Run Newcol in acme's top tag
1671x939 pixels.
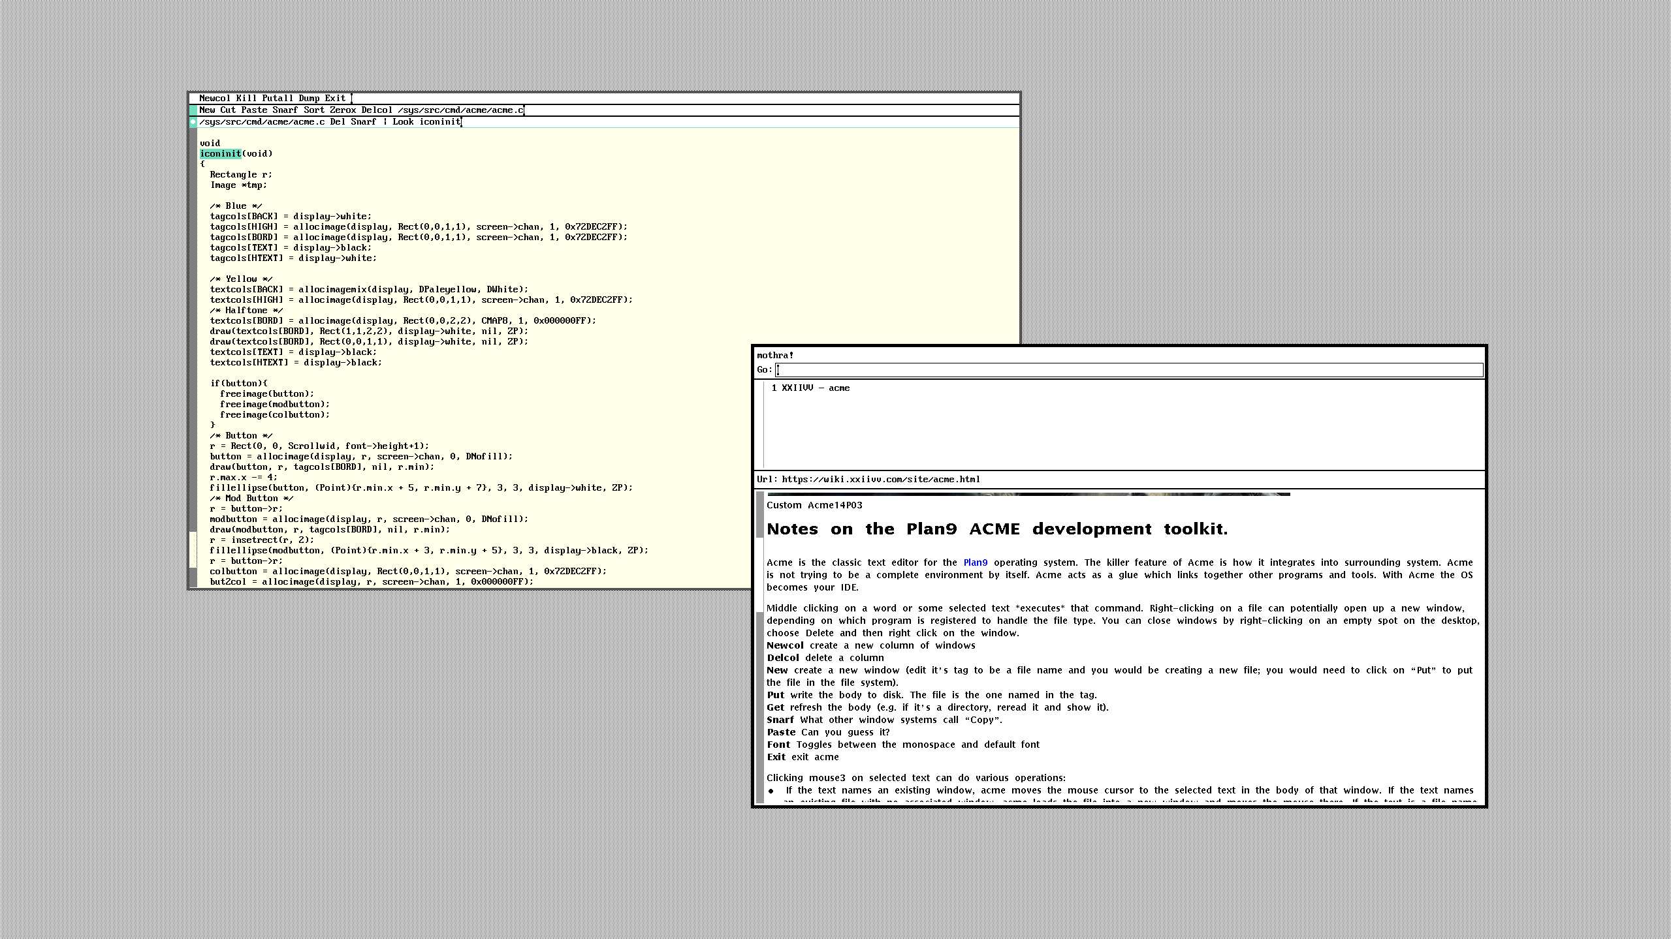click(x=215, y=99)
